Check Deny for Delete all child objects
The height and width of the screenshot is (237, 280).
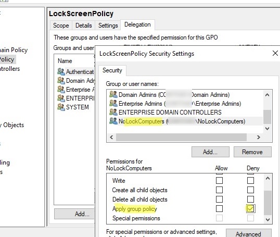(x=250, y=199)
